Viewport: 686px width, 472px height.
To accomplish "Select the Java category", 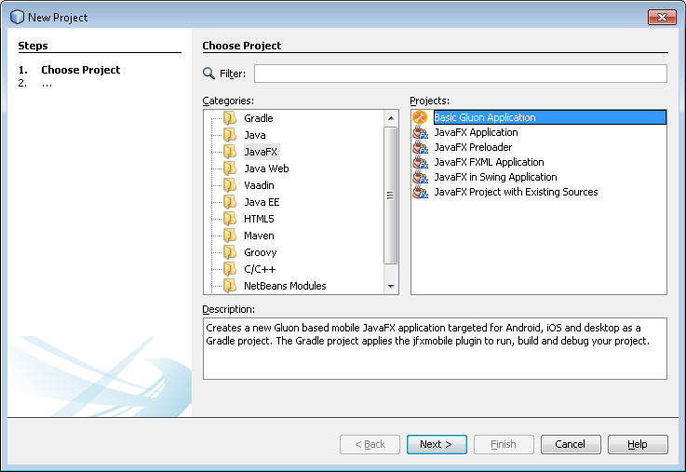I will (x=255, y=135).
